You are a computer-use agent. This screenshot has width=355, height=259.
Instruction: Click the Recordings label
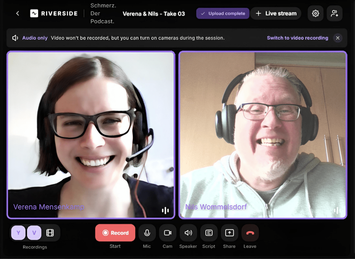pos(35,247)
